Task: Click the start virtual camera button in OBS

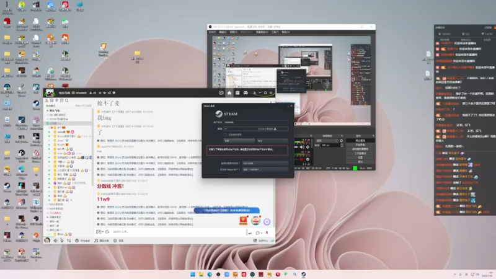Action: click(360, 149)
